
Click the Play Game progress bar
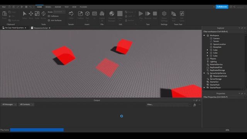37,130
